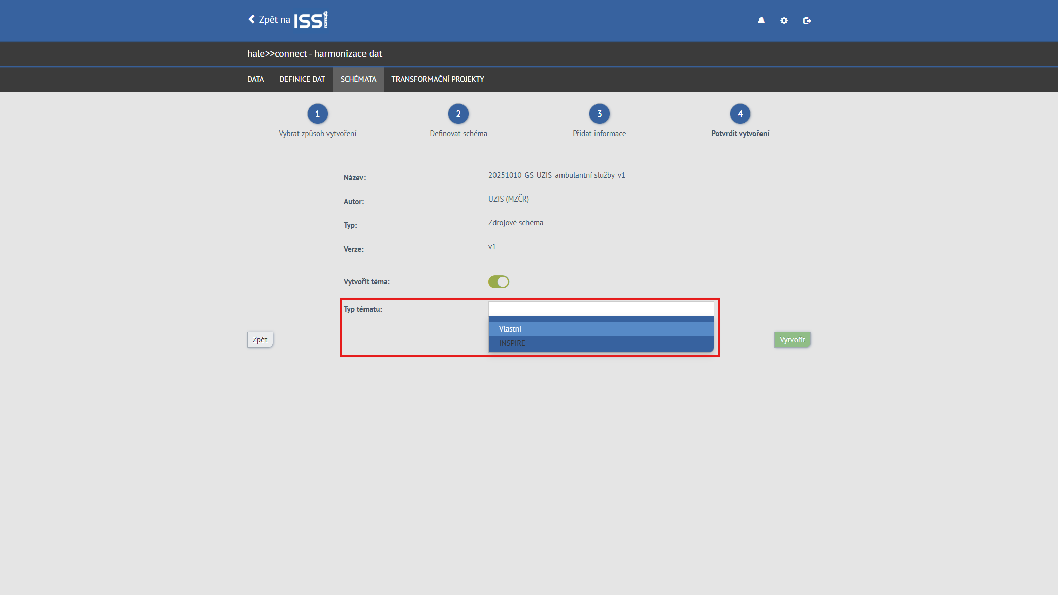Toggle the Vytvořit téma switch off
Screen dimensions: 1058x595
click(x=499, y=282)
